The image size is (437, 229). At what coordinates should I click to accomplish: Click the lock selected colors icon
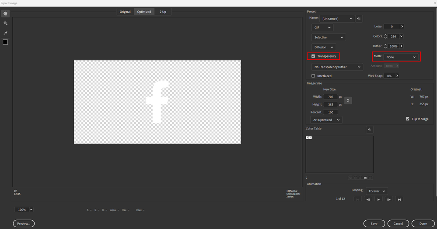click(x=360, y=178)
